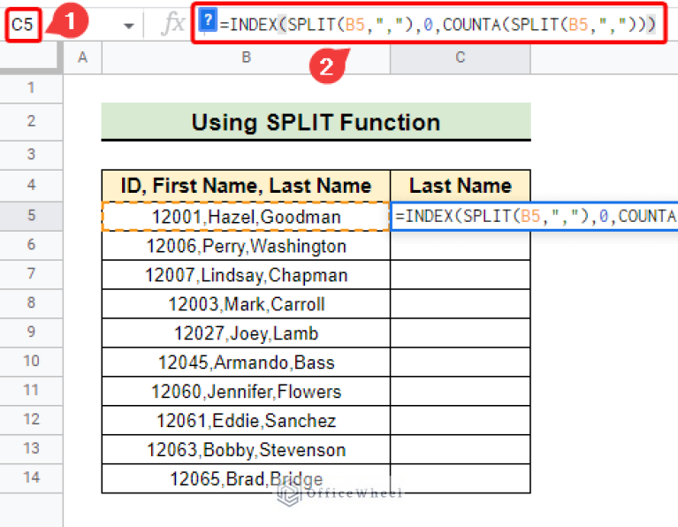Click empty Last Name cell beside Joey,Lamb
Viewport: 678px width, 527px height.
pos(460,332)
